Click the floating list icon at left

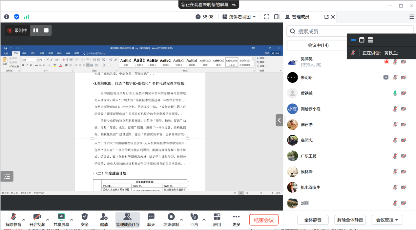coord(7,176)
